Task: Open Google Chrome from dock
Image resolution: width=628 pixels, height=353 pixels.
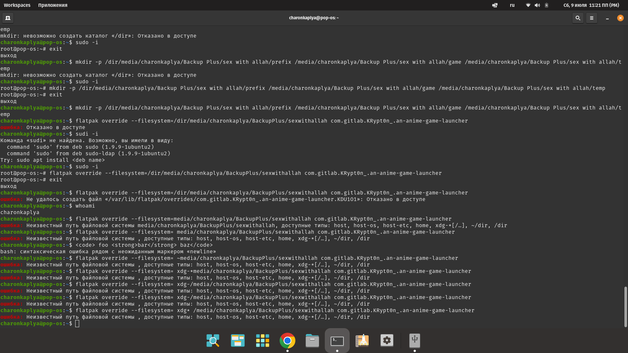Action: click(288, 341)
